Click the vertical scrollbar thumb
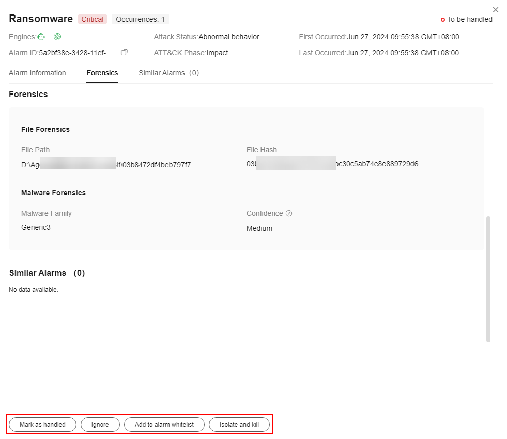 [488, 279]
